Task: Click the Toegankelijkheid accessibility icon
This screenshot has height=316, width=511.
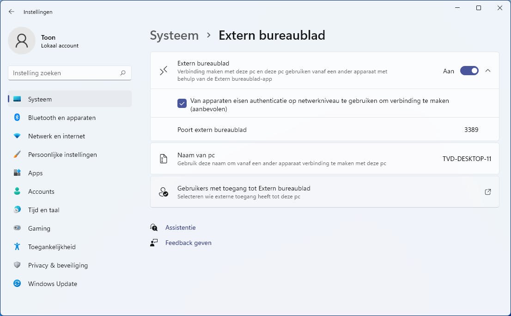Action: (x=17, y=247)
